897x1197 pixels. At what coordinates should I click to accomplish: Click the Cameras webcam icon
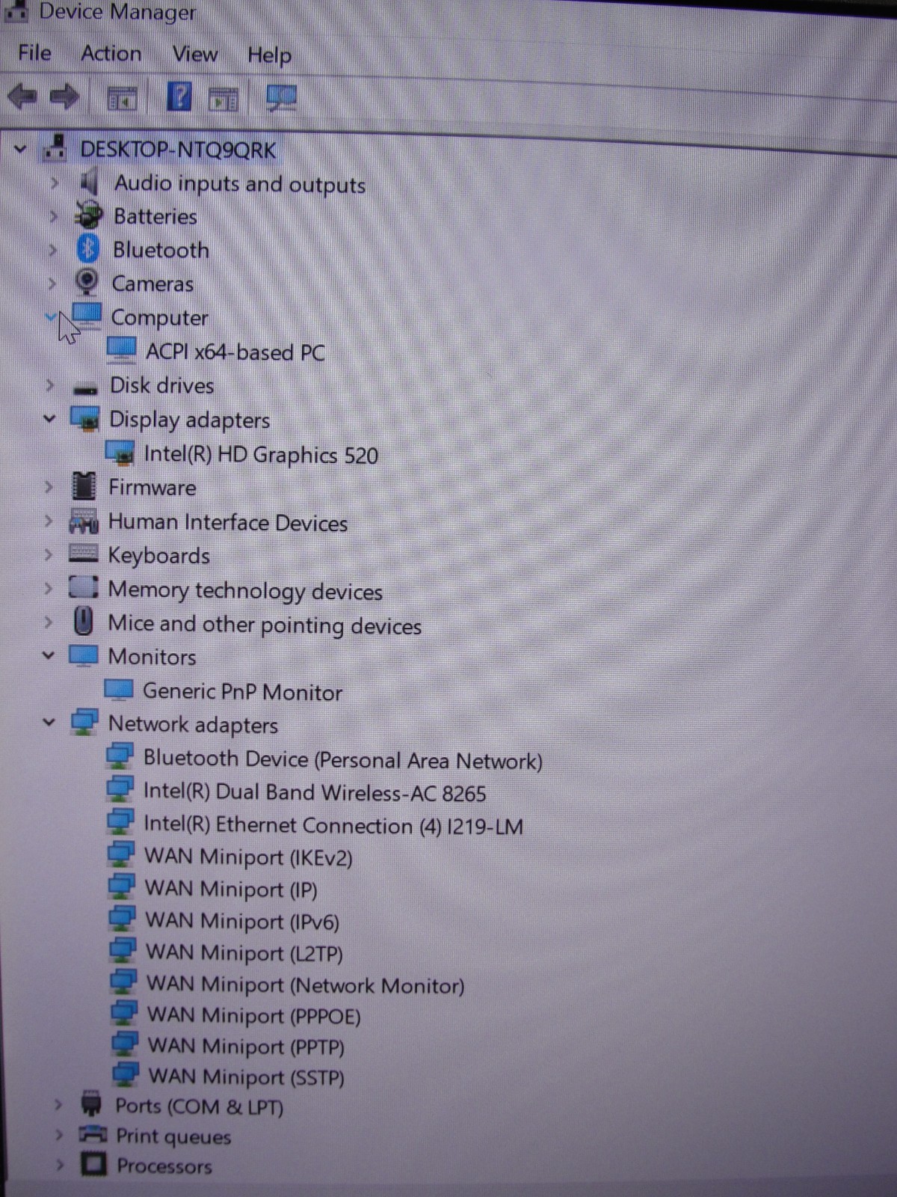[x=87, y=282]
